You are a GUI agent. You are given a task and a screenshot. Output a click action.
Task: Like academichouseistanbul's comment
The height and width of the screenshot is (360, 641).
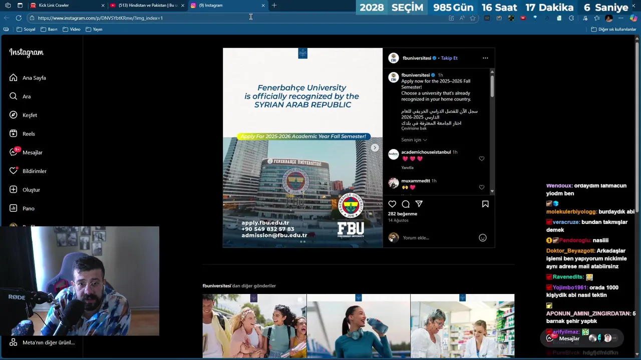482,159
